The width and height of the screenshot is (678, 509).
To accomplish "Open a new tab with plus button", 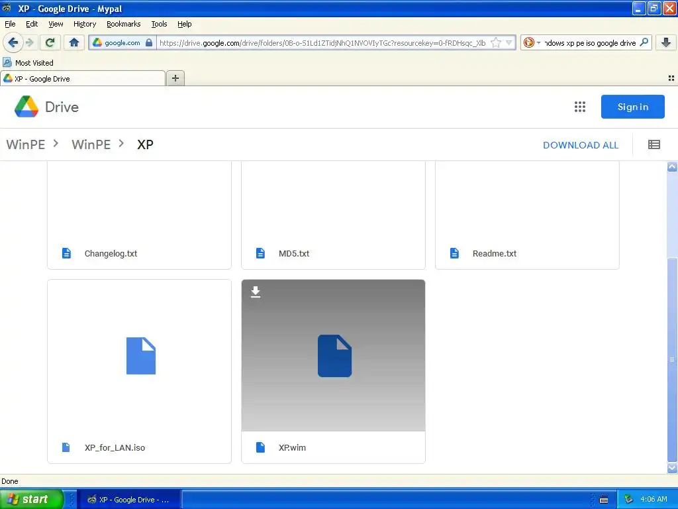I will (175, 78).
